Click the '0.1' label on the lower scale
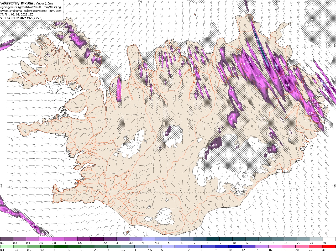This screenshot has height=252, width=336. [2, 250]
